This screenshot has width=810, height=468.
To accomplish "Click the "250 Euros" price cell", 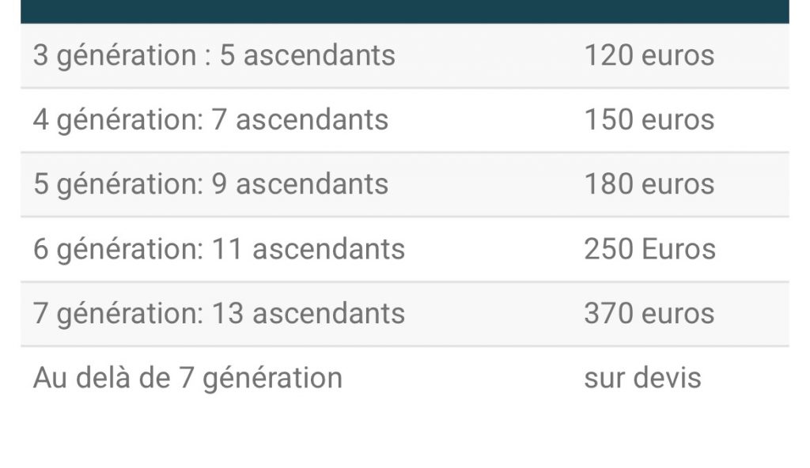I will tap(649, 249).
